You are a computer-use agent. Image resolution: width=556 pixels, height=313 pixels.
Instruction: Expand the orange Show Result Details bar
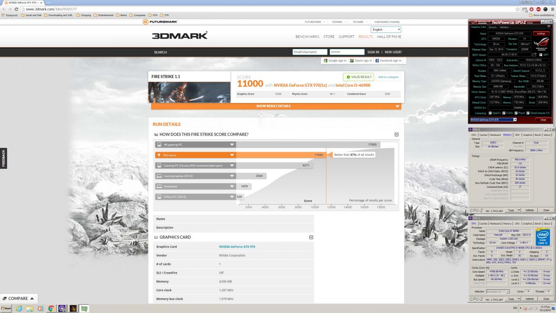(x=275, y=106)
